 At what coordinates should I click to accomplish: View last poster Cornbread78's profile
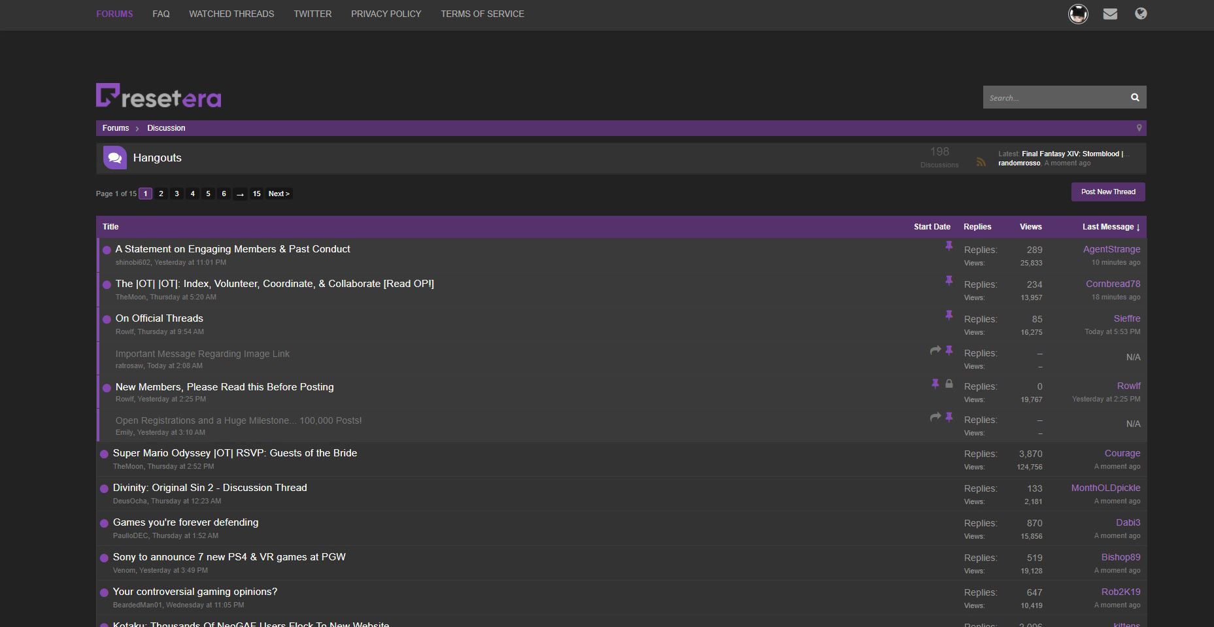(1113, 284)
